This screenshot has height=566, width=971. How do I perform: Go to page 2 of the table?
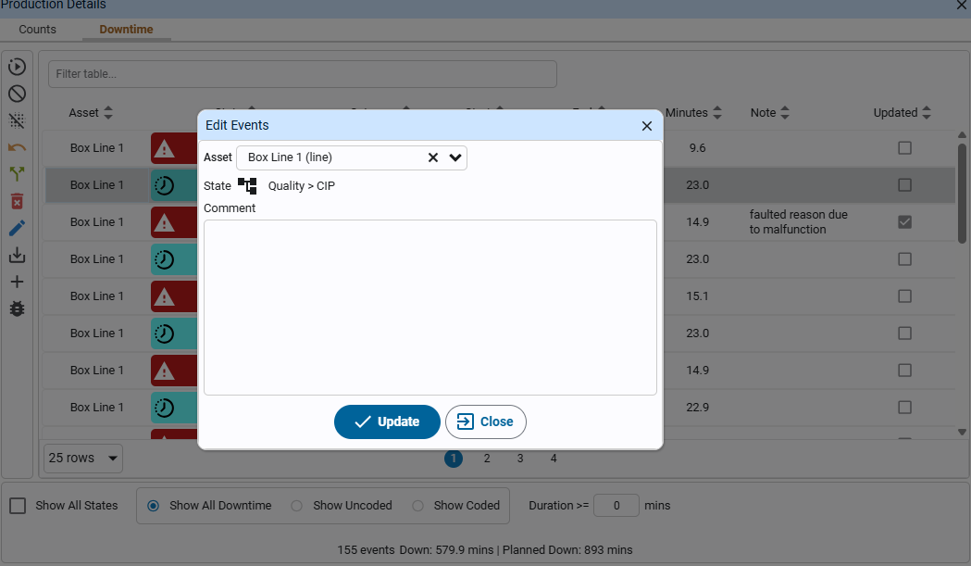pyautogui.click(x=487, y=459)
